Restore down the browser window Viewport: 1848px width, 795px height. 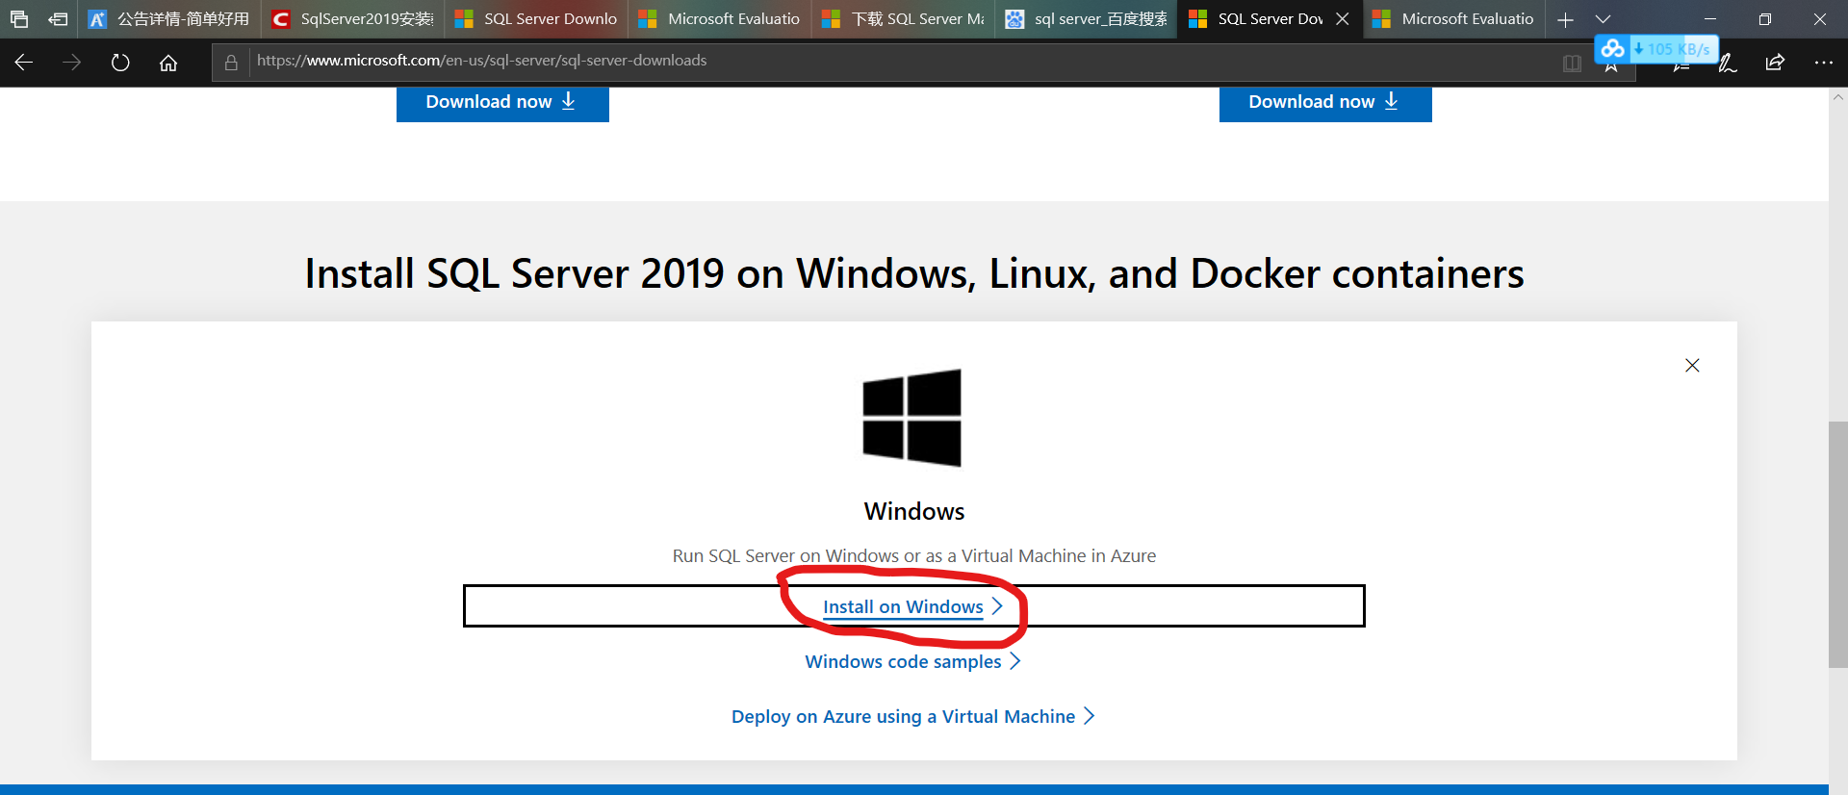point(1764,19)
